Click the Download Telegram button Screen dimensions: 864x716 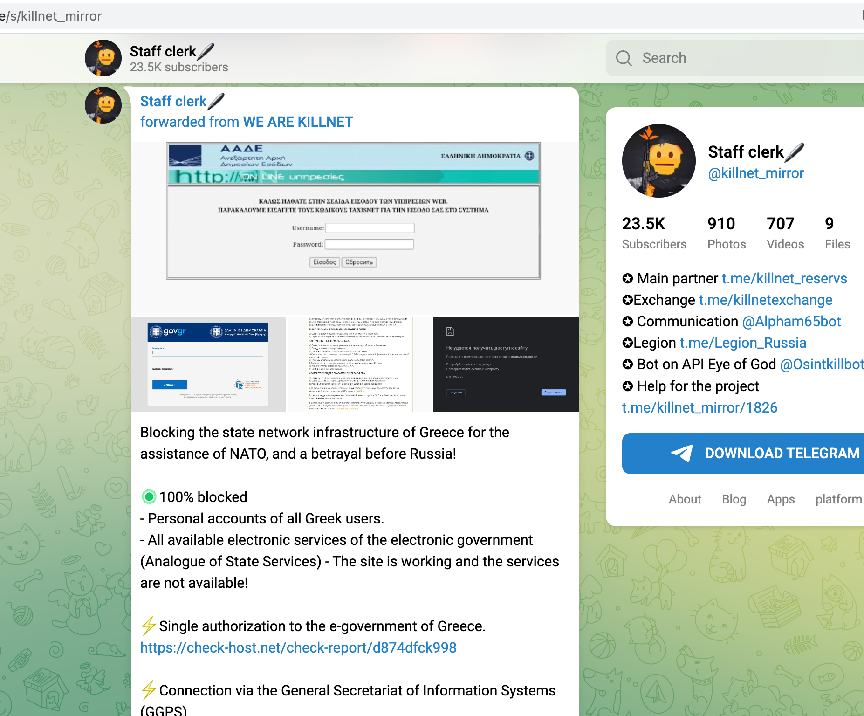tap(743, 454)
